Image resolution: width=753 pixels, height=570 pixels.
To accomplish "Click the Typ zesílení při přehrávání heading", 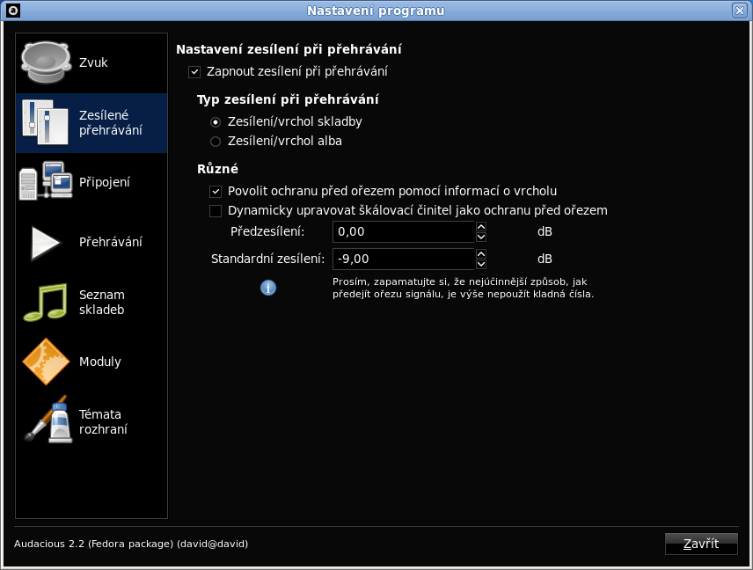I will [288, 99].
